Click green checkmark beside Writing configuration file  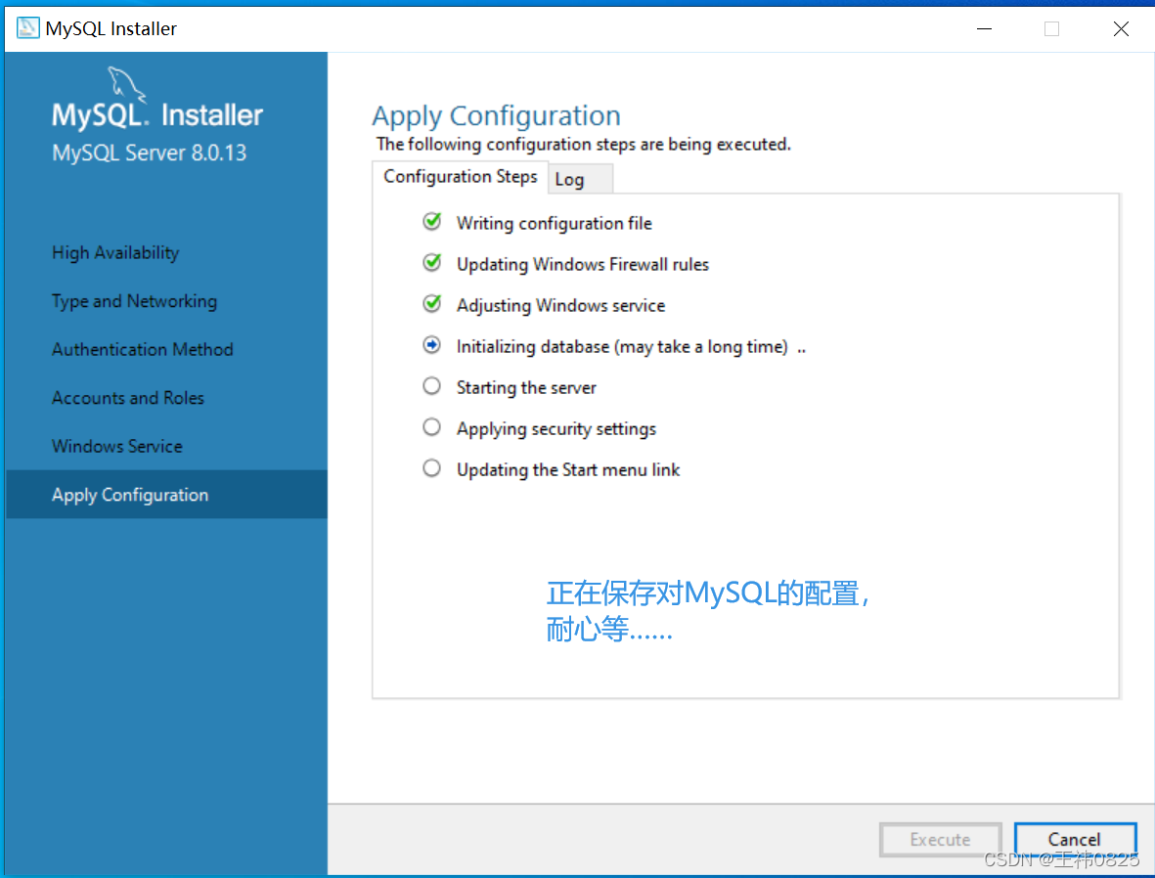(x=432, y=222)
